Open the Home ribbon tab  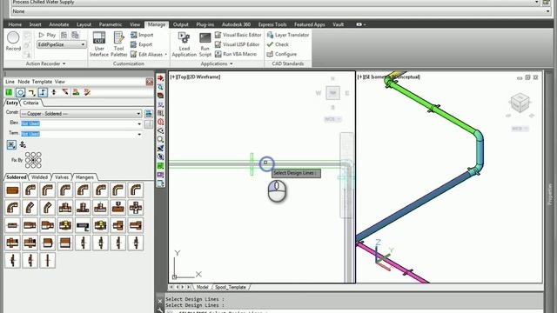tap(15, 24)
